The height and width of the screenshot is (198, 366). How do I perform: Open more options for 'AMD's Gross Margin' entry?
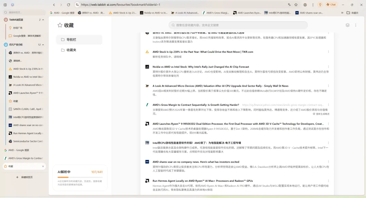tap(329, 105)
